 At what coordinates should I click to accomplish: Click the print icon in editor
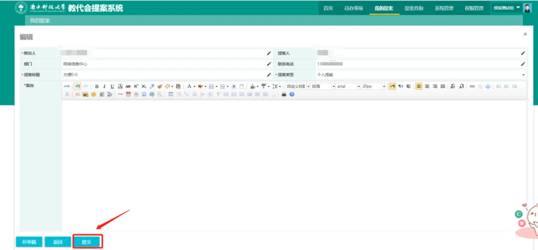click(284, 94)
